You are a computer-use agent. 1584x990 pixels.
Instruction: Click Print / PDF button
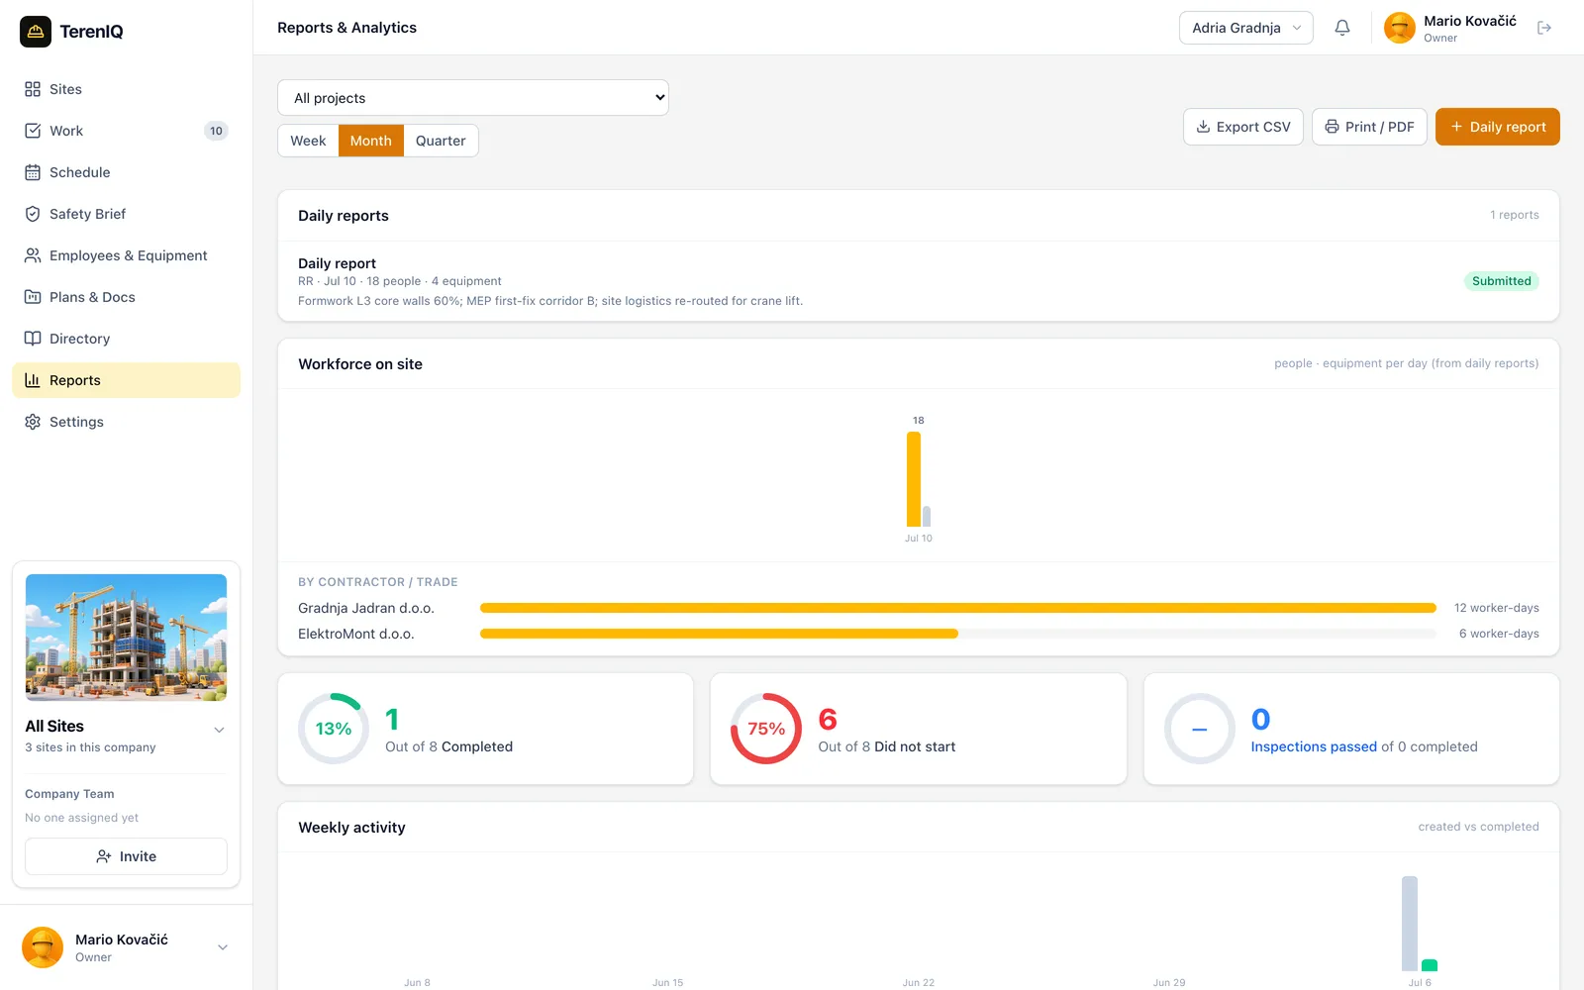pos(1369,127)
